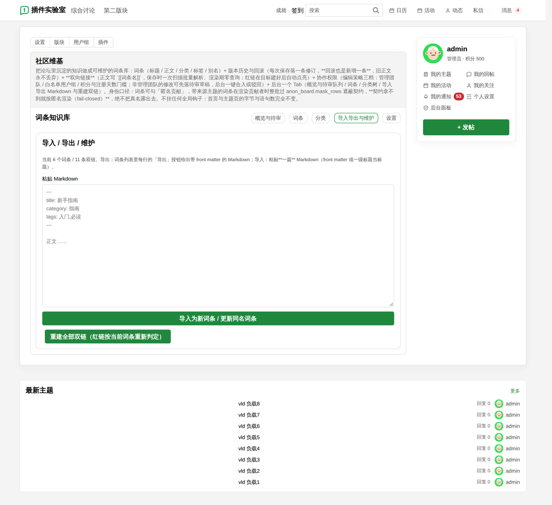
Task: Click the avatar in the vld 负载8 row
Action: [499, 404]
